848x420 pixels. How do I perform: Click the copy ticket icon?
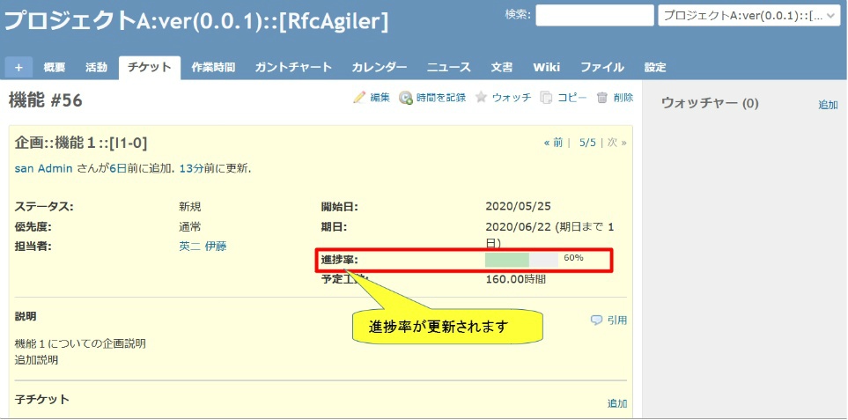(x=547, y=98)
